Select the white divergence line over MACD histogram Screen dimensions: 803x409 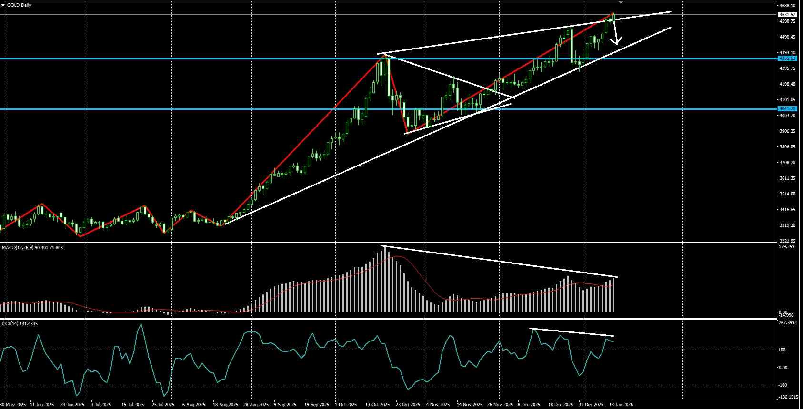pyautogui.click(x=499, y=261)
